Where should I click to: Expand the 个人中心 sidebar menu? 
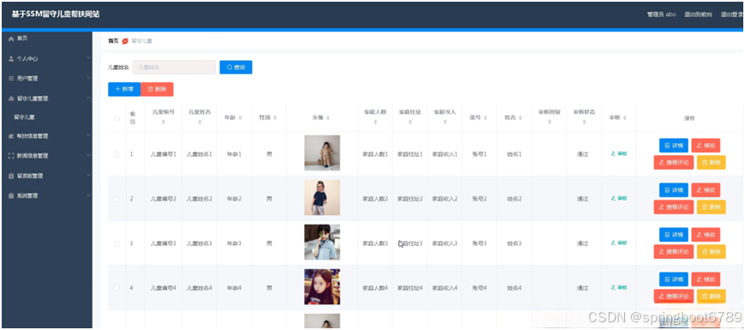46,58
